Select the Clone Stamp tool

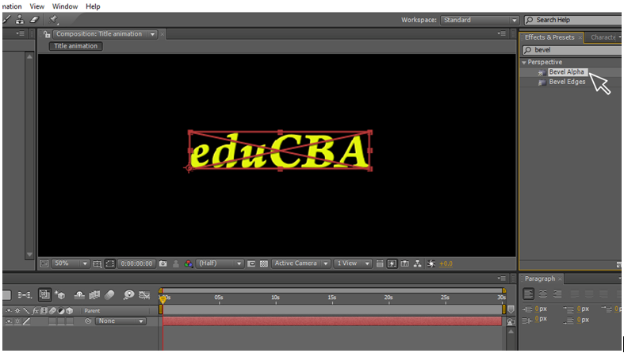[20, 20]
